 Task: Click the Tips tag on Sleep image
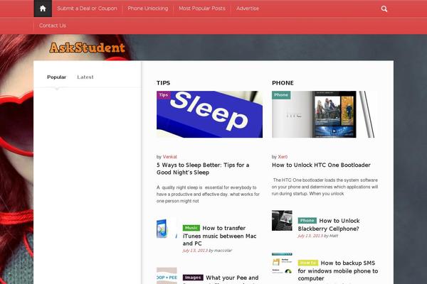164,95
